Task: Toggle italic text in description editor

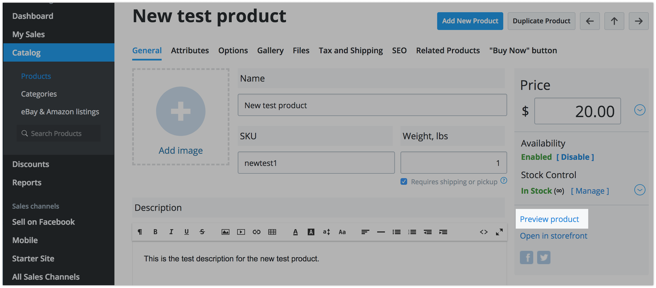Action: coord(171,232)
